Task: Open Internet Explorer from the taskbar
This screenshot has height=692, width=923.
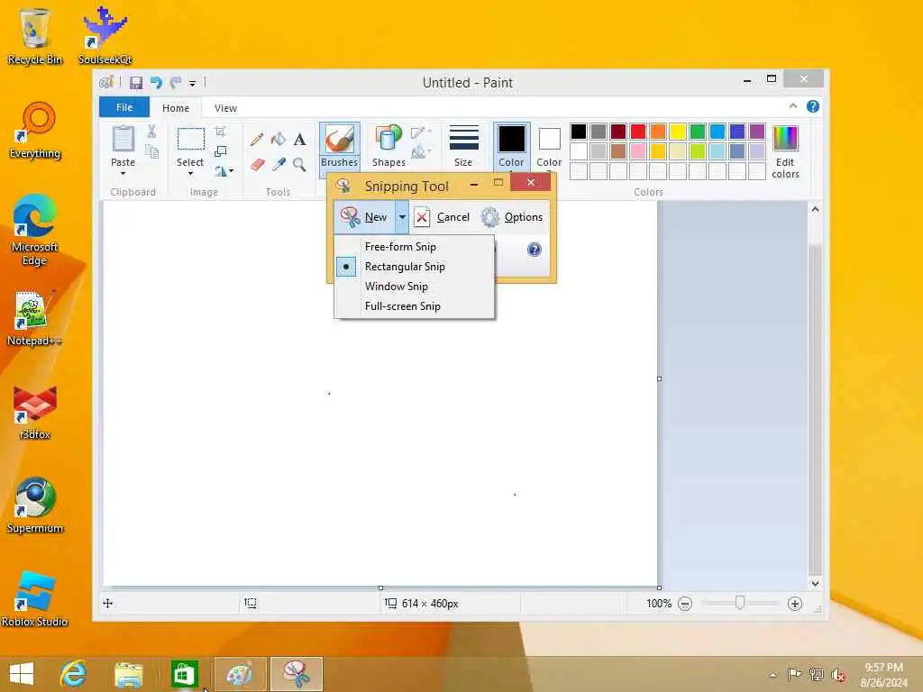Action: click(x=74, y=674)
